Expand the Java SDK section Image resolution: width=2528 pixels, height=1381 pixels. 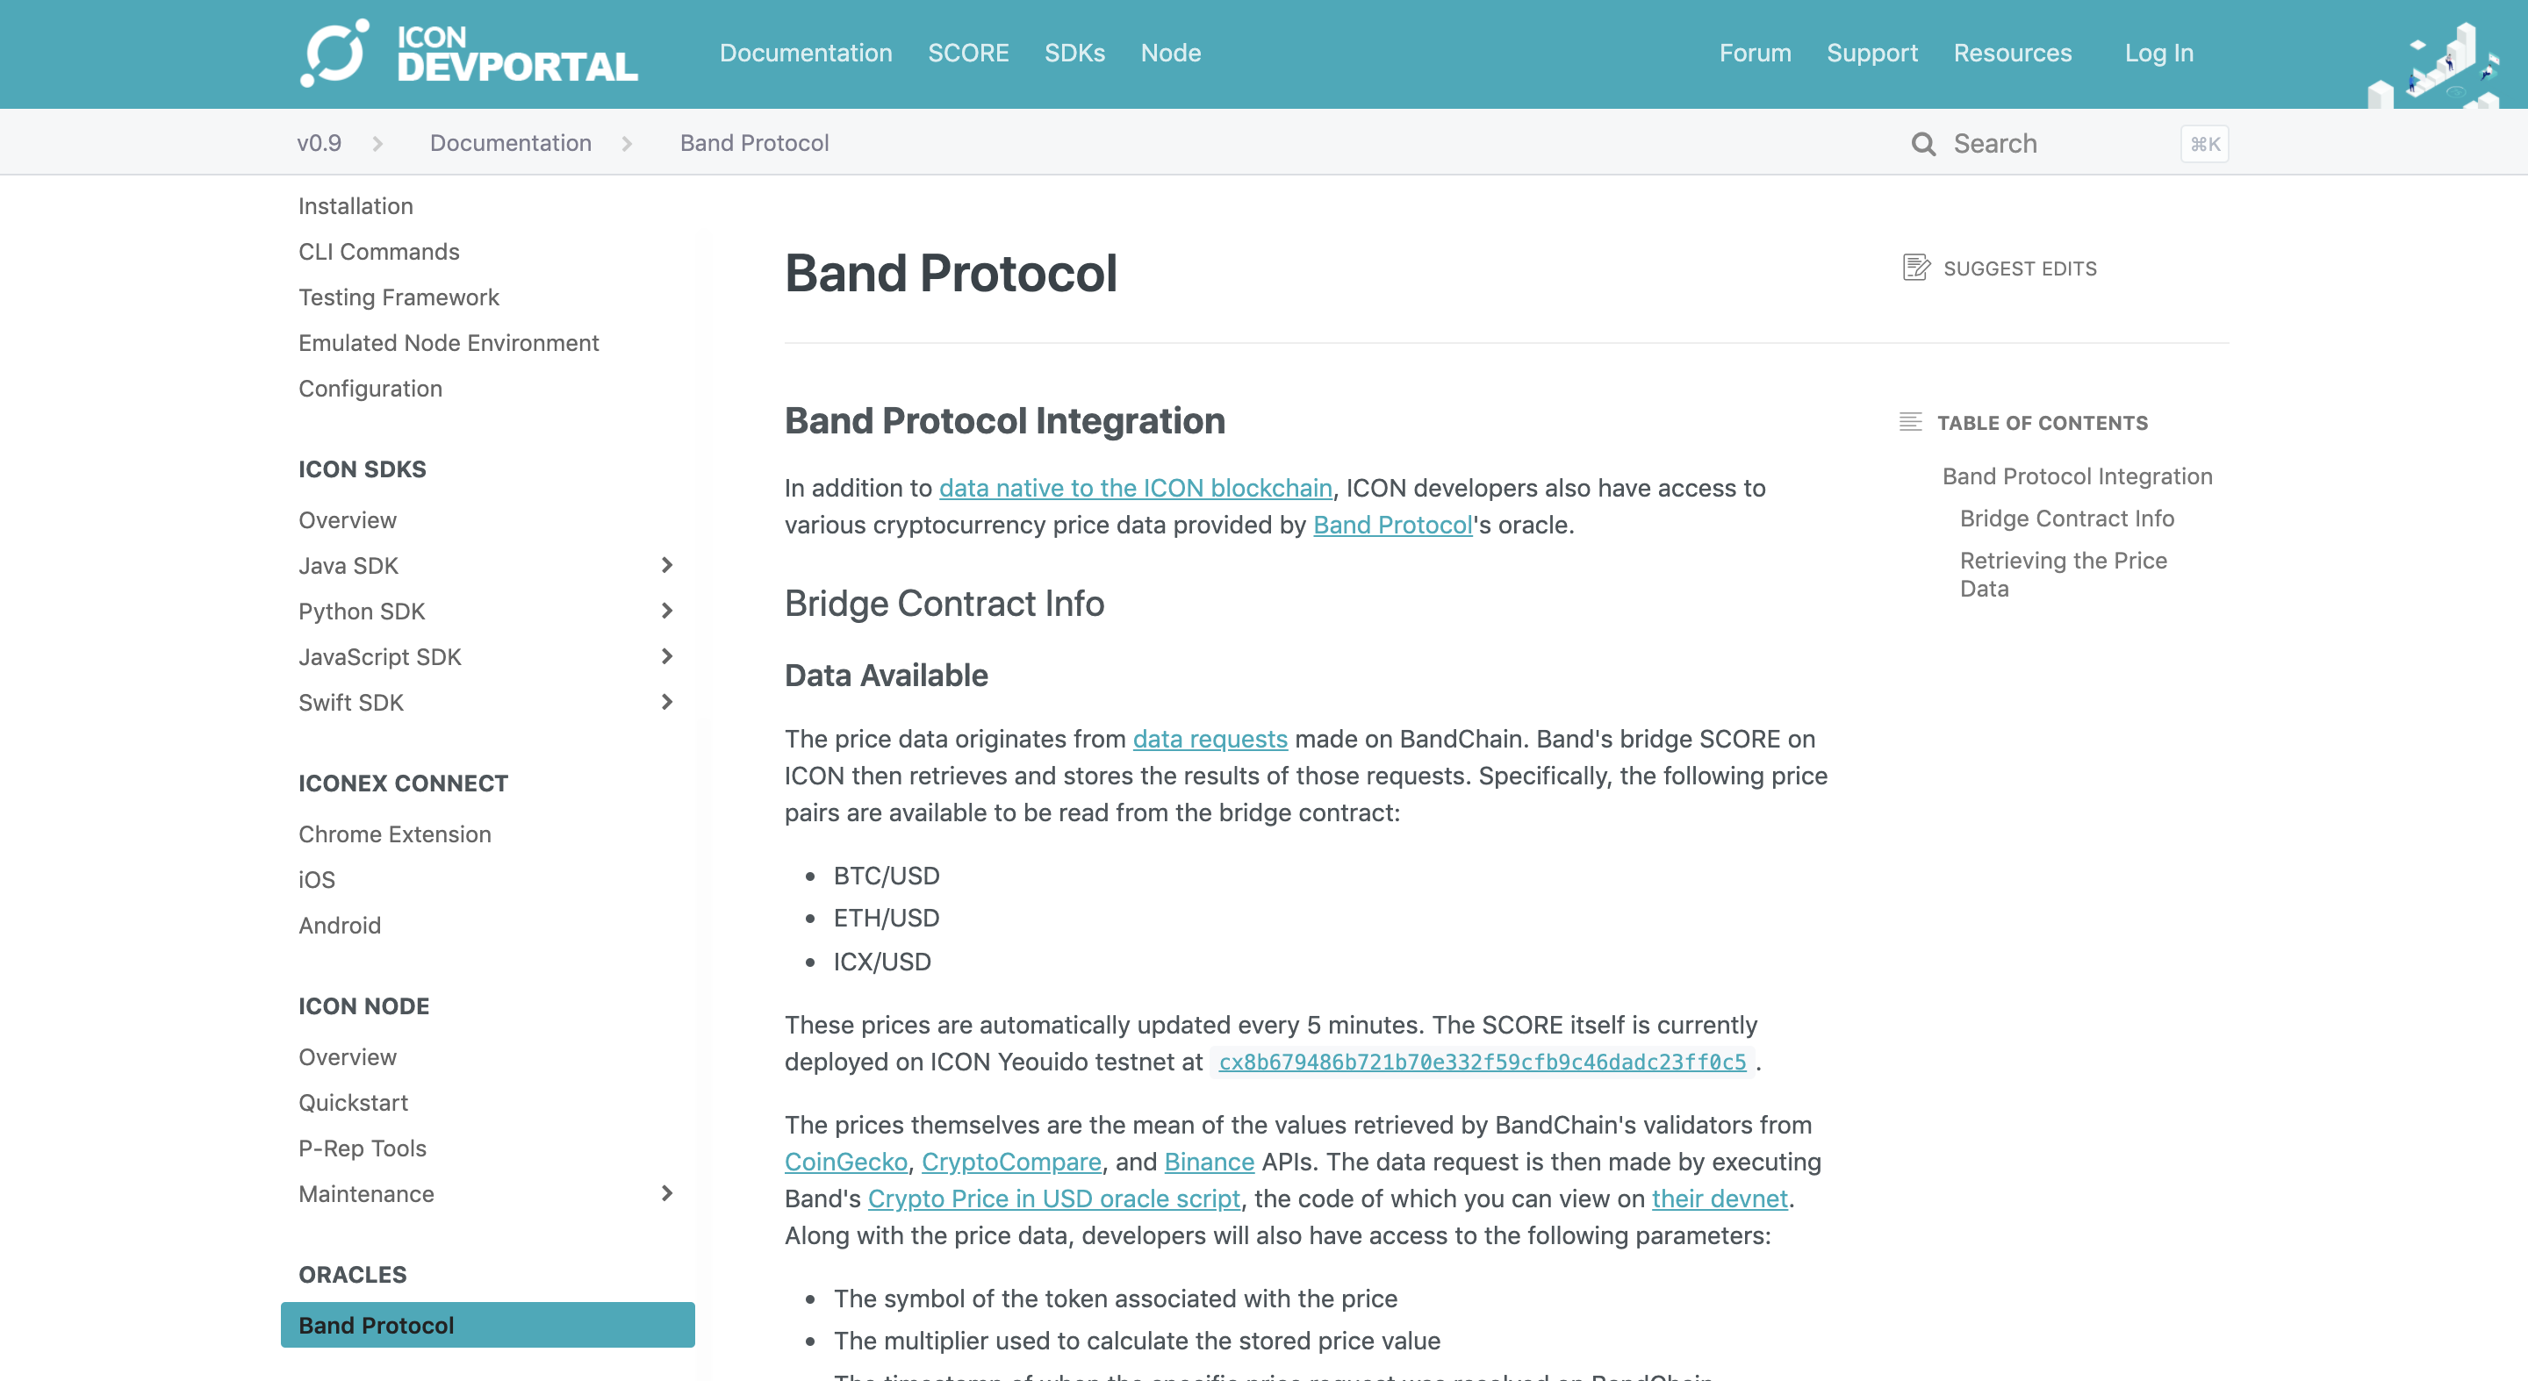pos(666,565)
